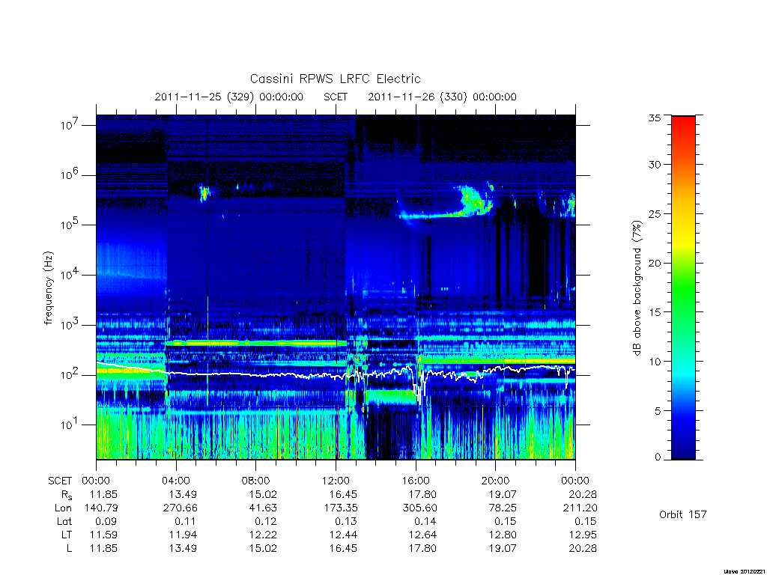This screenshot has width=767, height=575.
Task: Click the Lon value "305.60"
Action: pos(419,508)
